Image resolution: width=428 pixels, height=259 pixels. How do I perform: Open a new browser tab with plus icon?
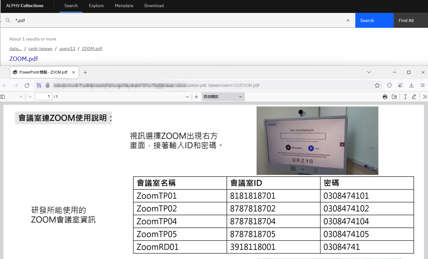click(85, 72)
